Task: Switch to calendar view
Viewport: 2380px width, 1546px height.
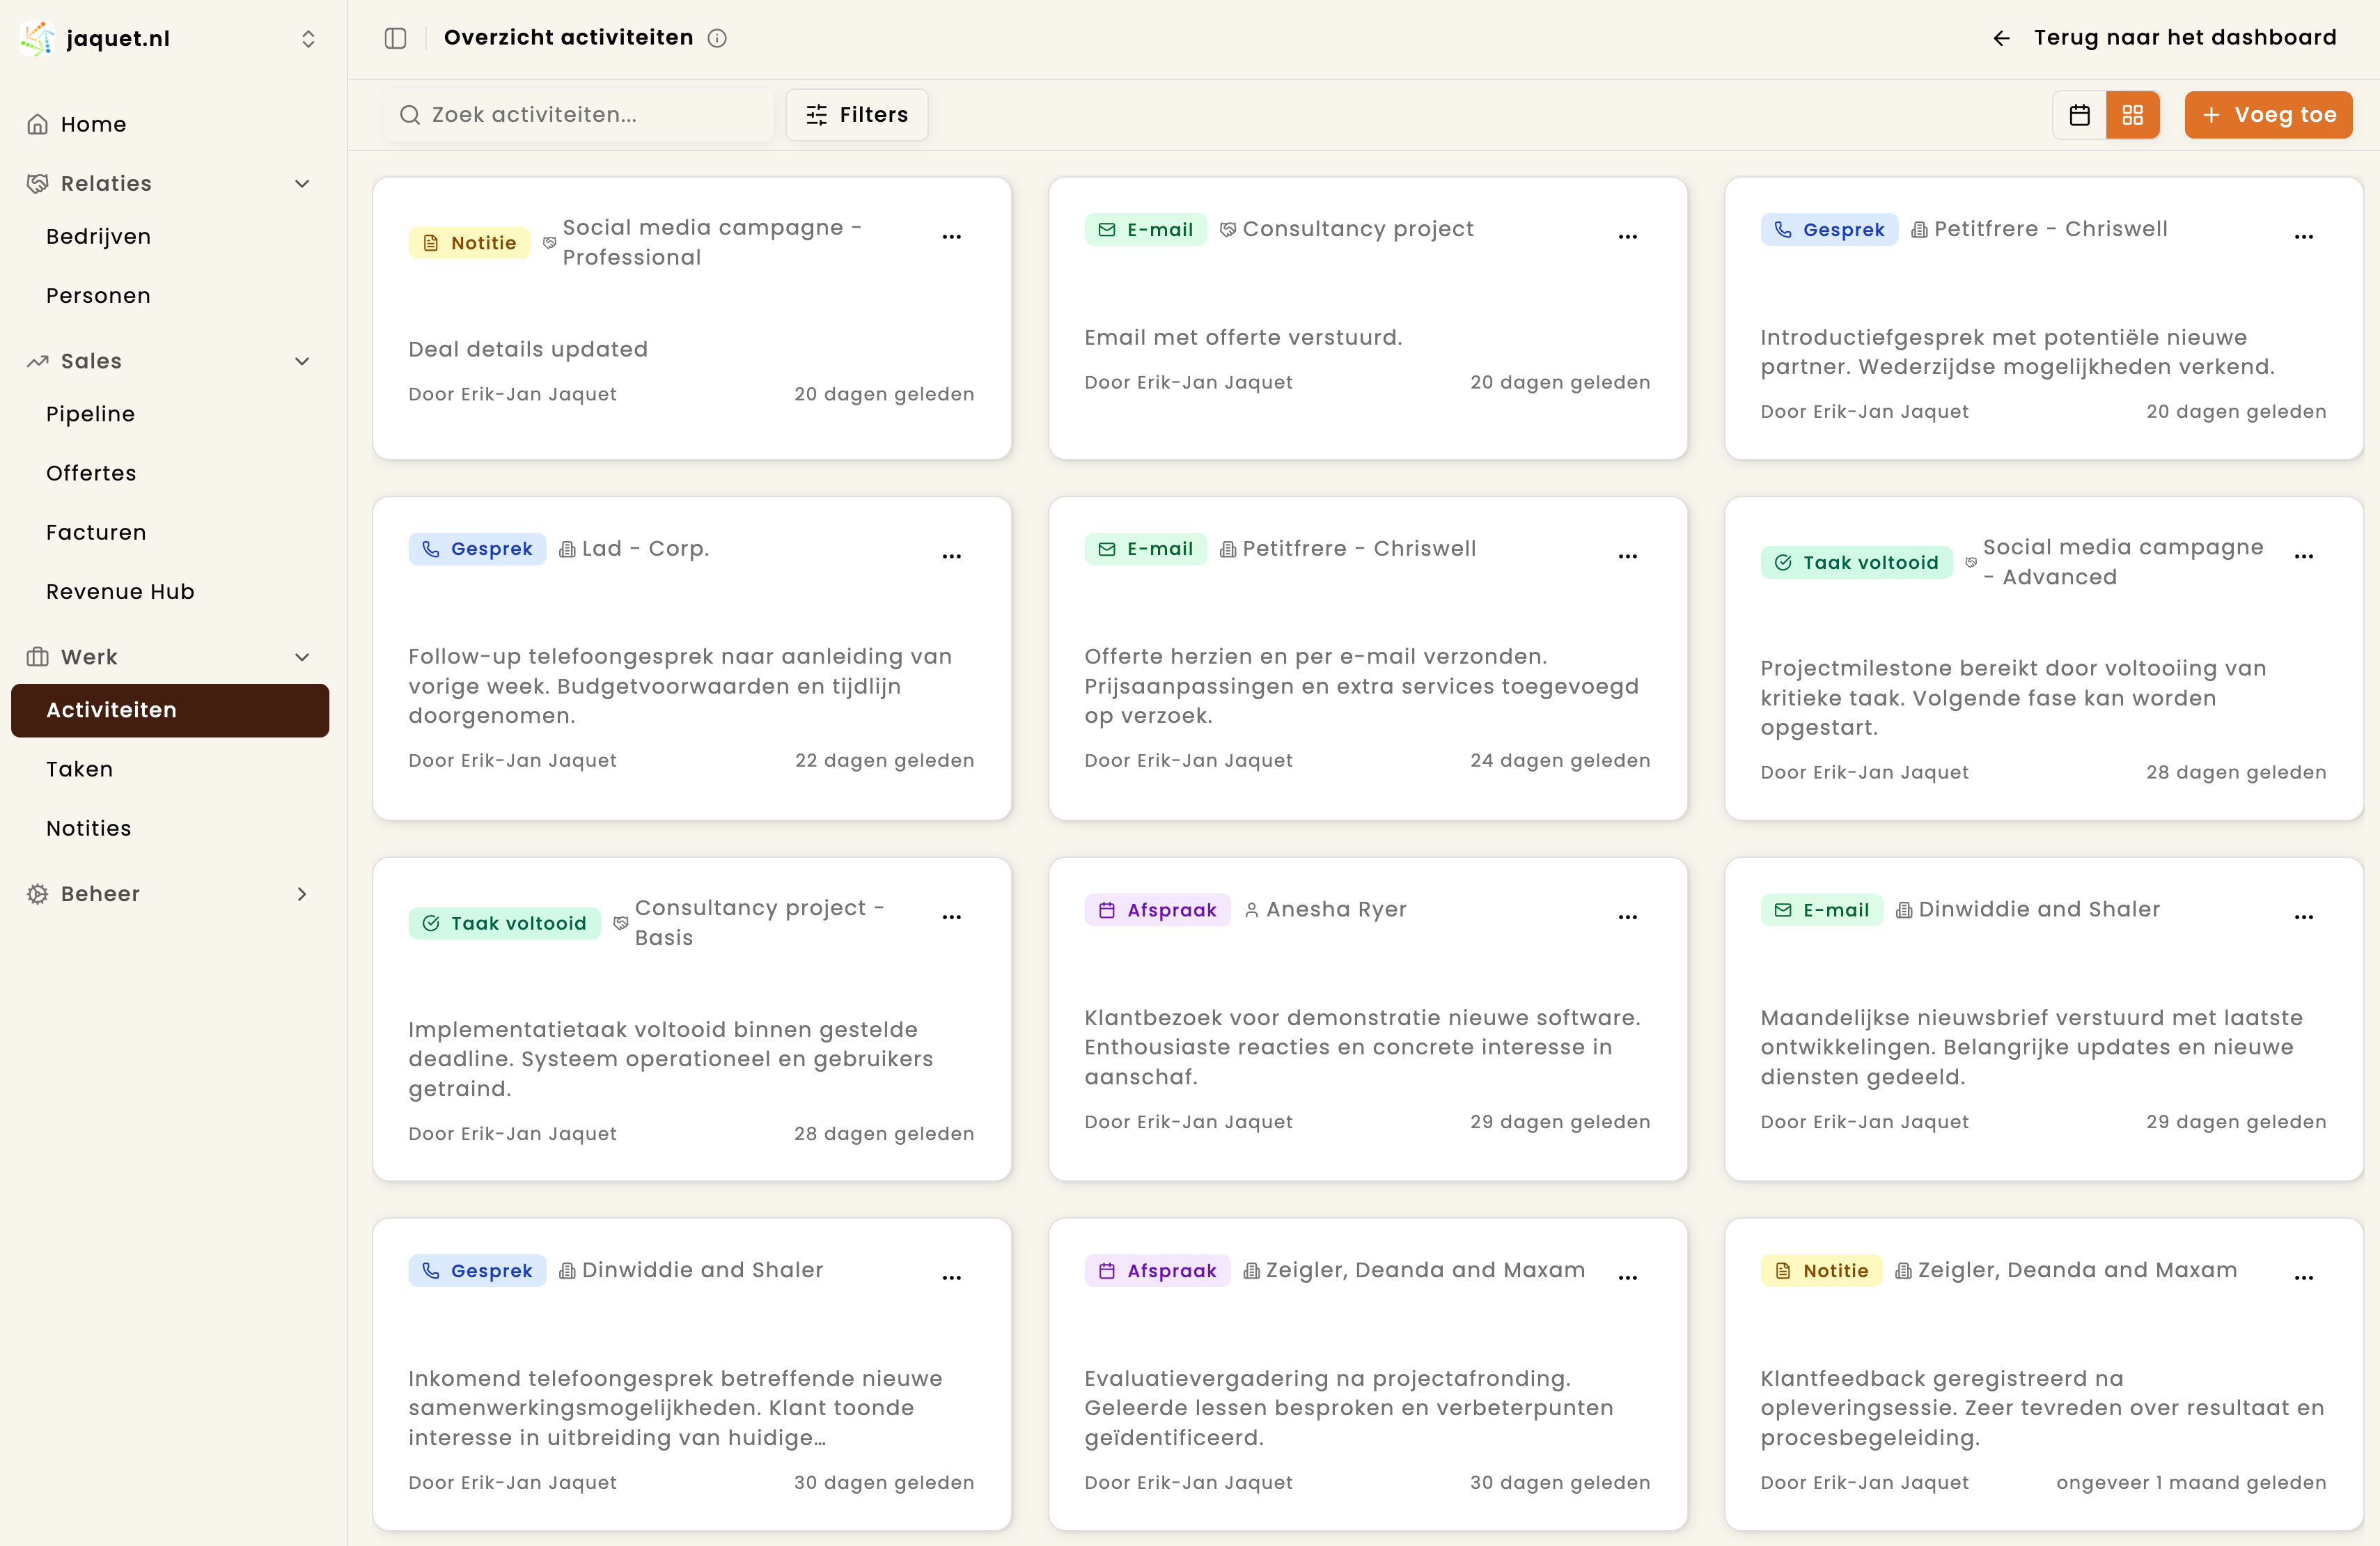Action: (2079, 115)
